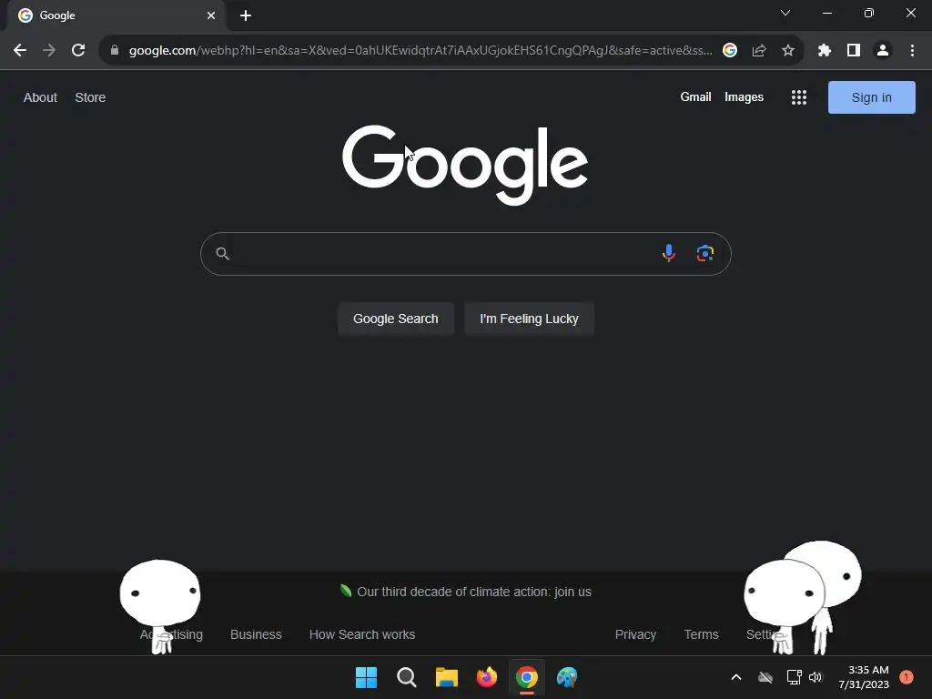Open the Google apps grid

coord(799,97)
